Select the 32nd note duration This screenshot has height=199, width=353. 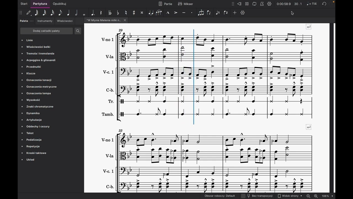(44, 13)
